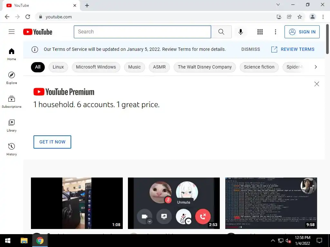
Task: Focus the YouTube Search field
Action: point(142,32)
